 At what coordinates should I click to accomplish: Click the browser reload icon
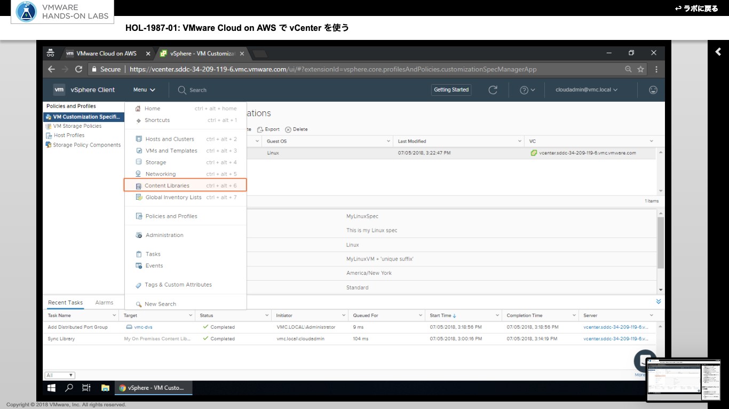coord(78,69)
